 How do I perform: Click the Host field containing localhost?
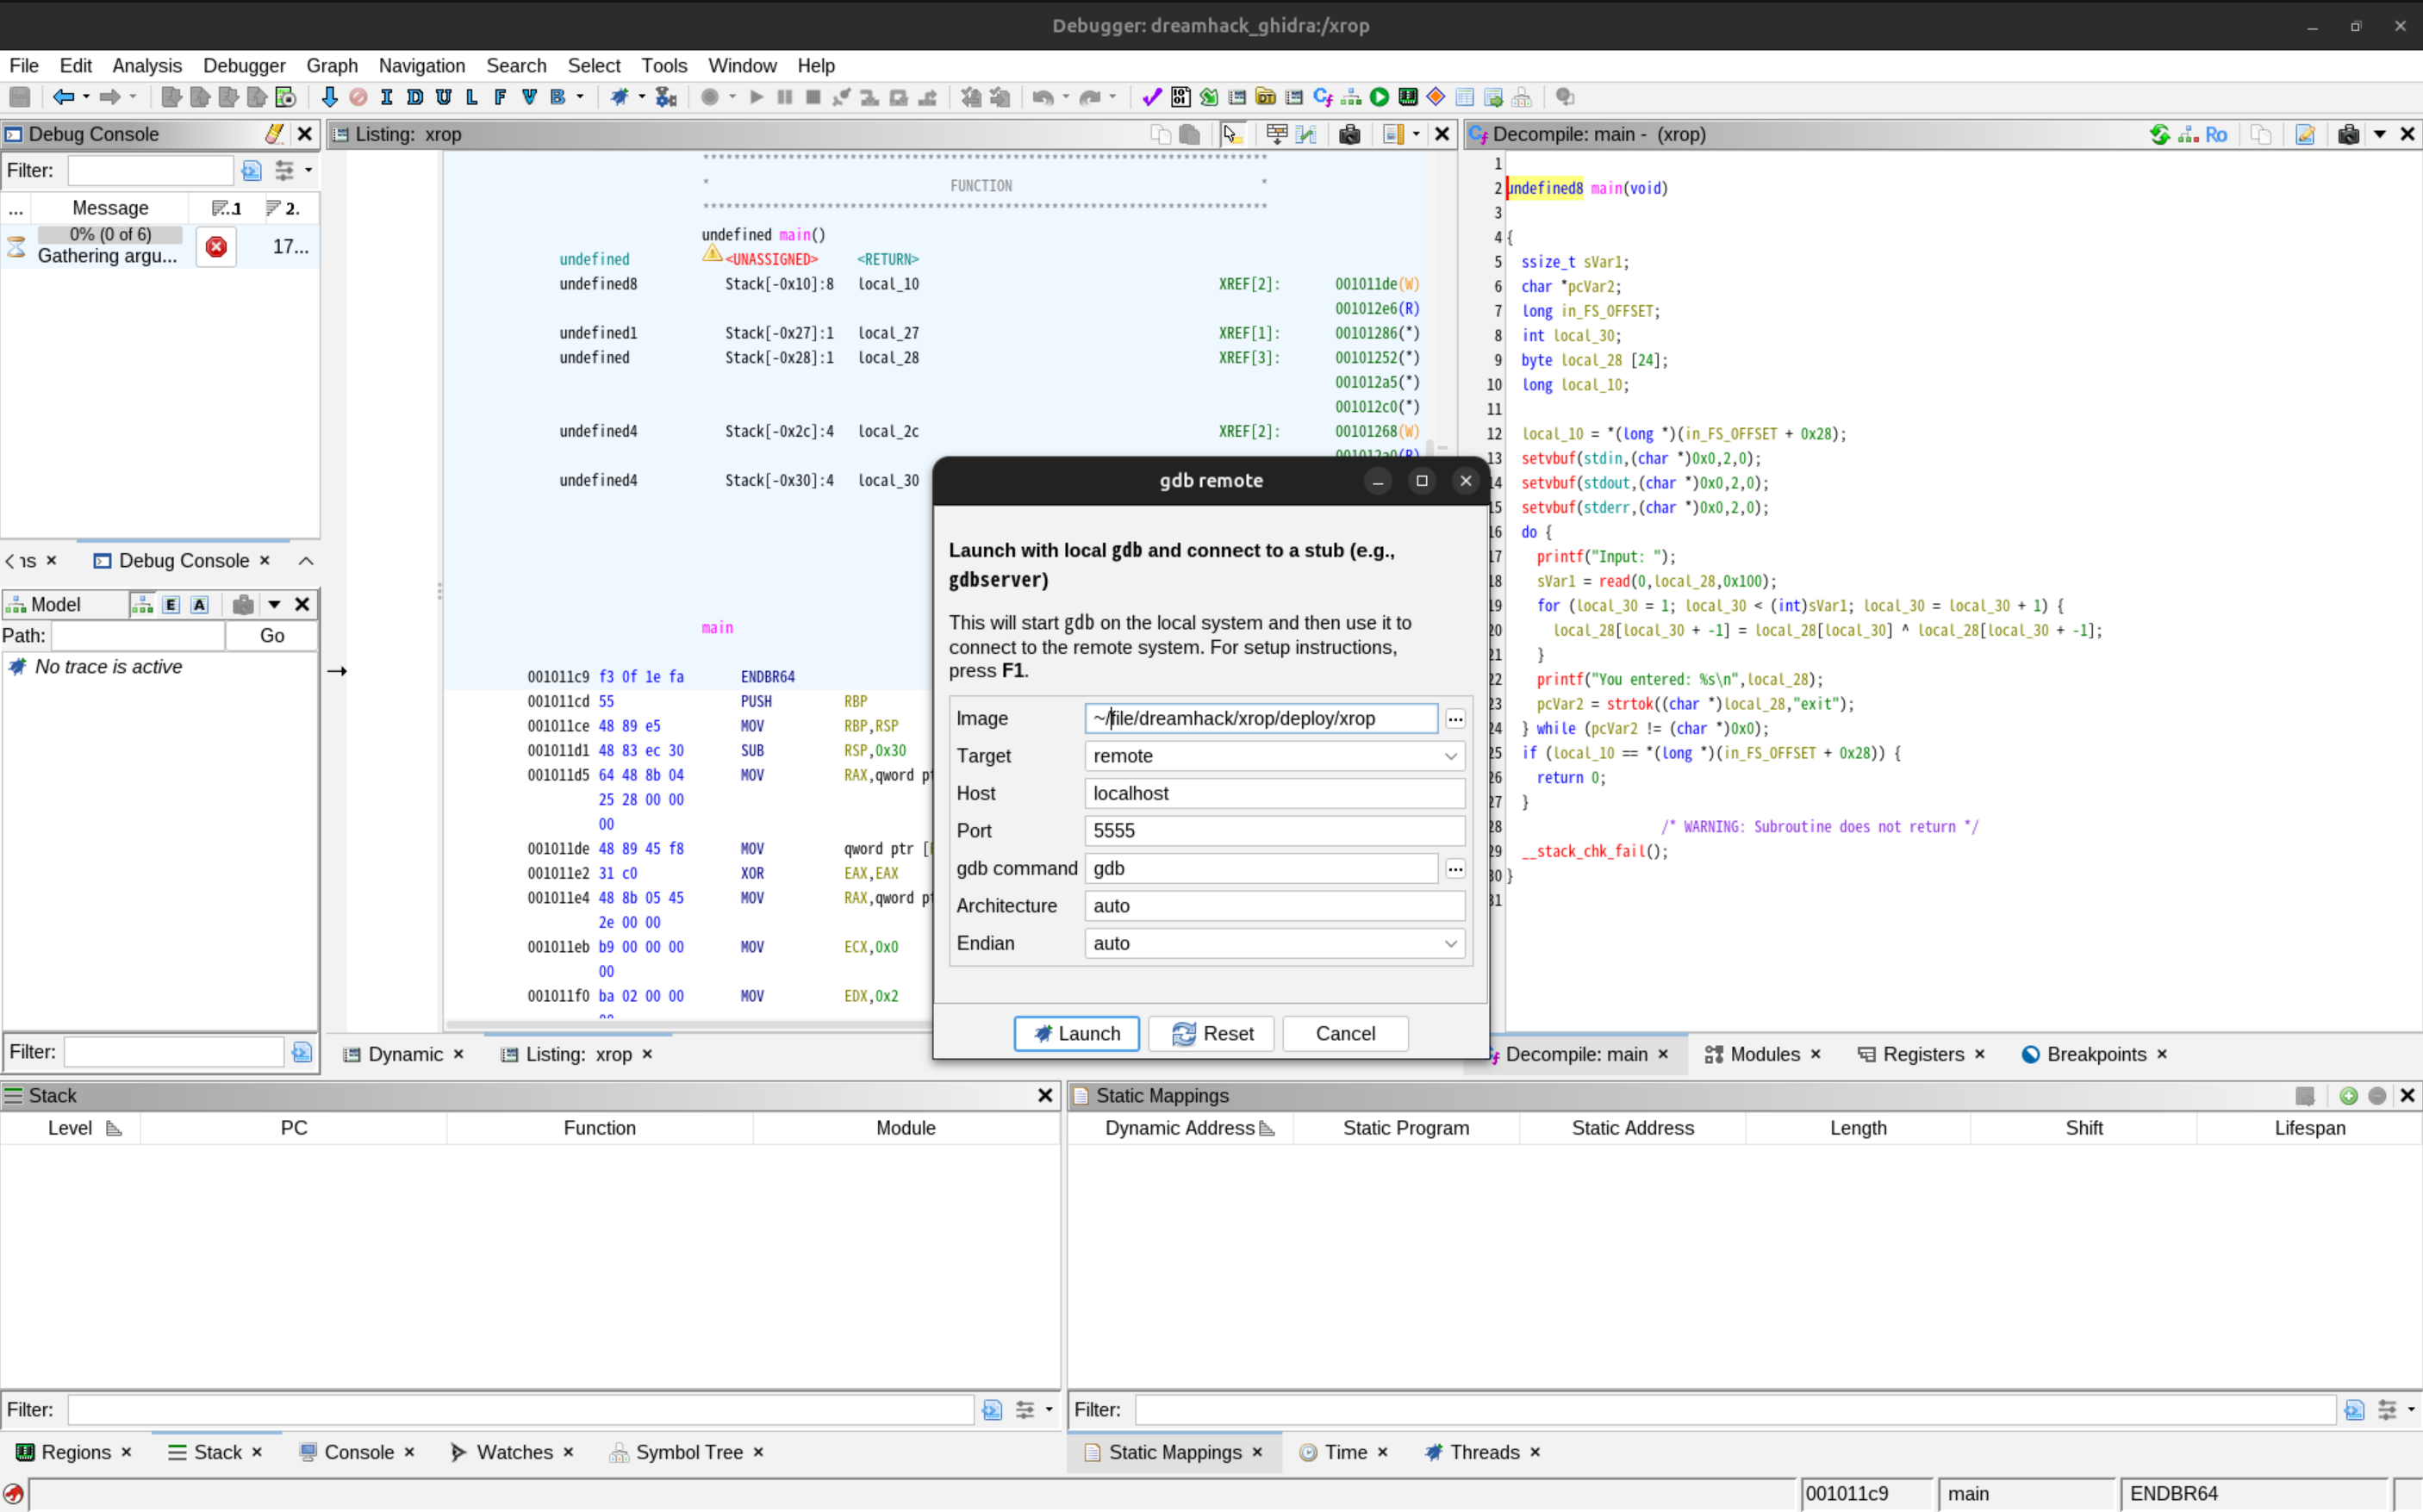coord(1274,794)
